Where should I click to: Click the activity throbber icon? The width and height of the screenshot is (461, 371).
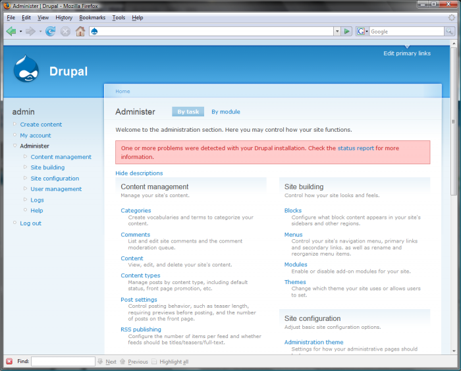(452, 18)
